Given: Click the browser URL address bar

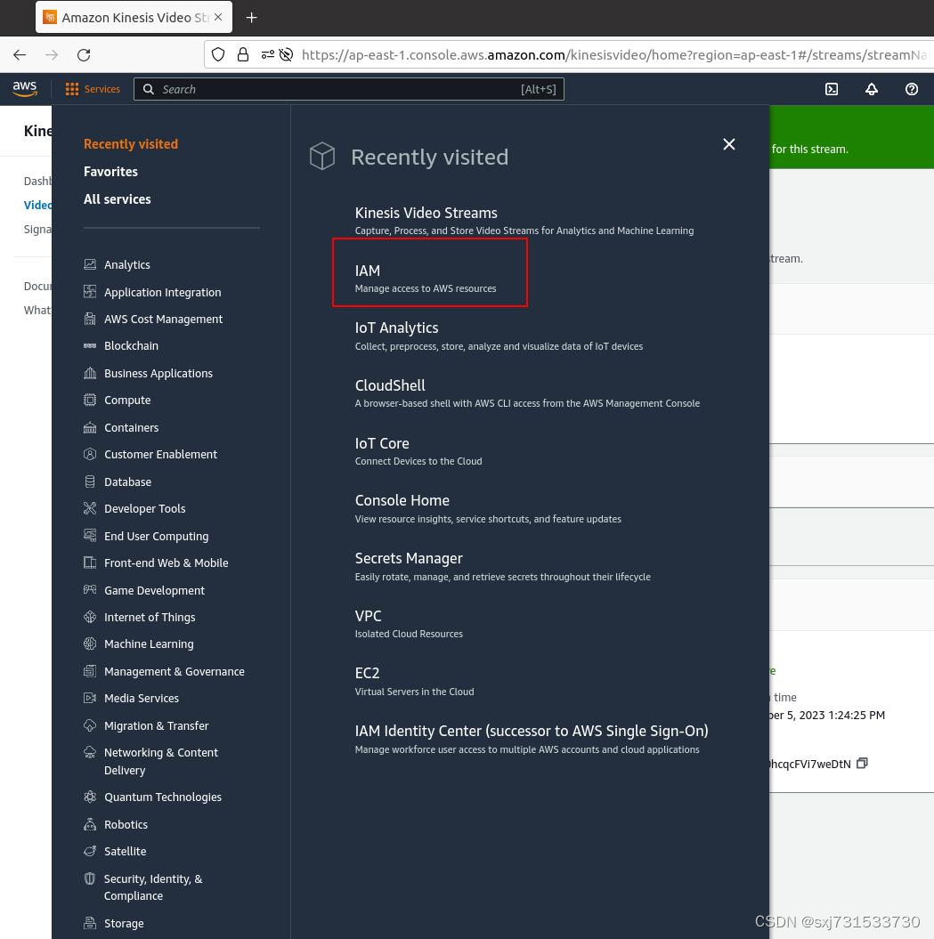Looking at the screenshot, I should 614,55.
